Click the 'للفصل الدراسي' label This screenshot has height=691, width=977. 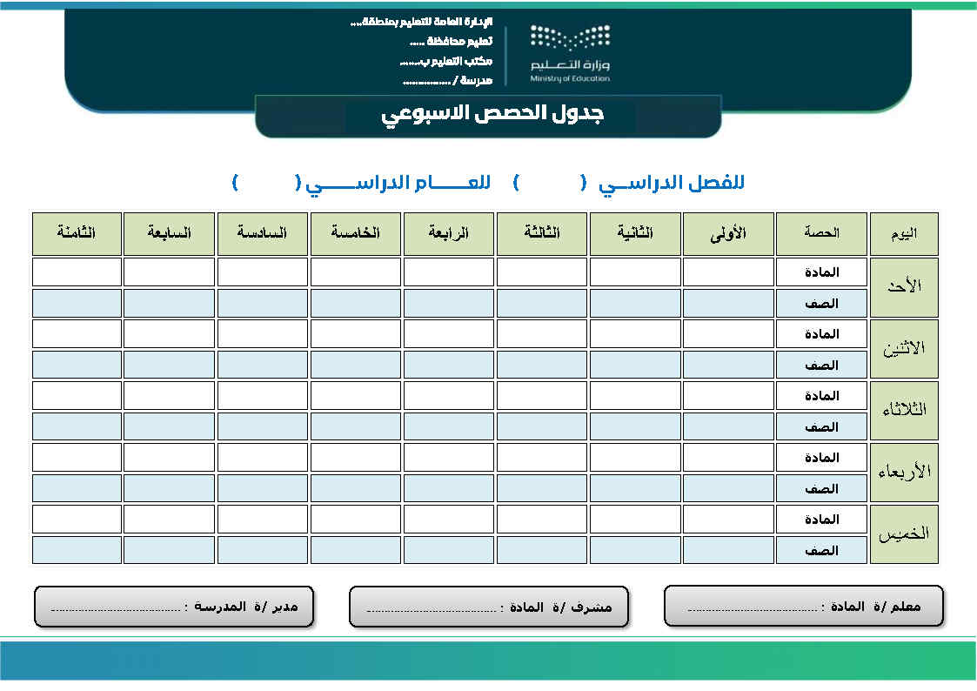point(671,183)
